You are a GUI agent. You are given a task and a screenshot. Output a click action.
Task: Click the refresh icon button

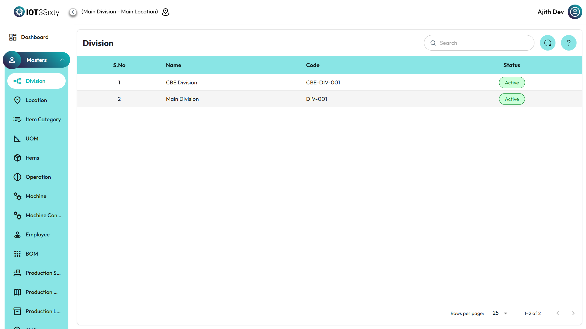coord(548,43)
